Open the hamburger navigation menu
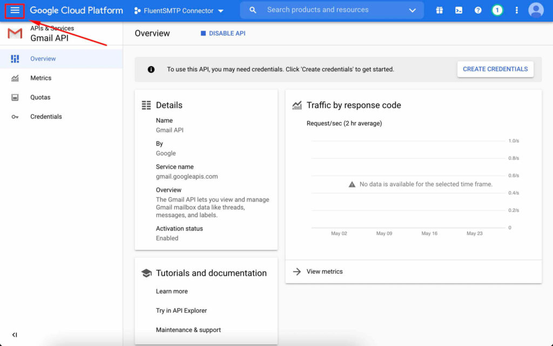Image resolution: width=553 pixels, height=346 pixels. (15, 11)
